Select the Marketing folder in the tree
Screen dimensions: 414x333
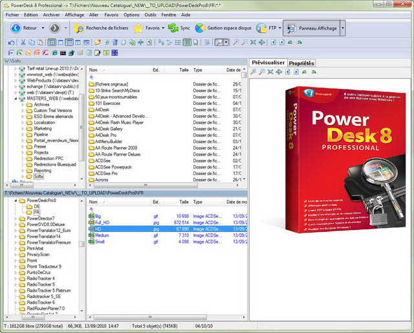[x=43, y=128]
